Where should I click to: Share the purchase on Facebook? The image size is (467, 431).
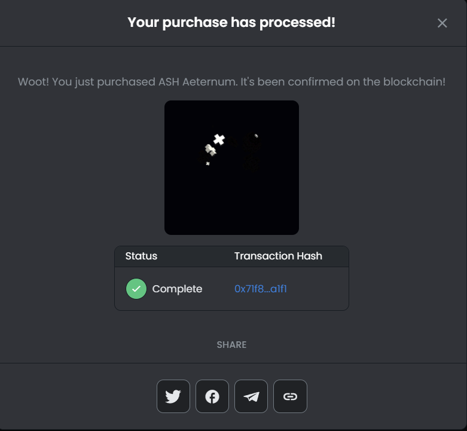tap(212, 396)
